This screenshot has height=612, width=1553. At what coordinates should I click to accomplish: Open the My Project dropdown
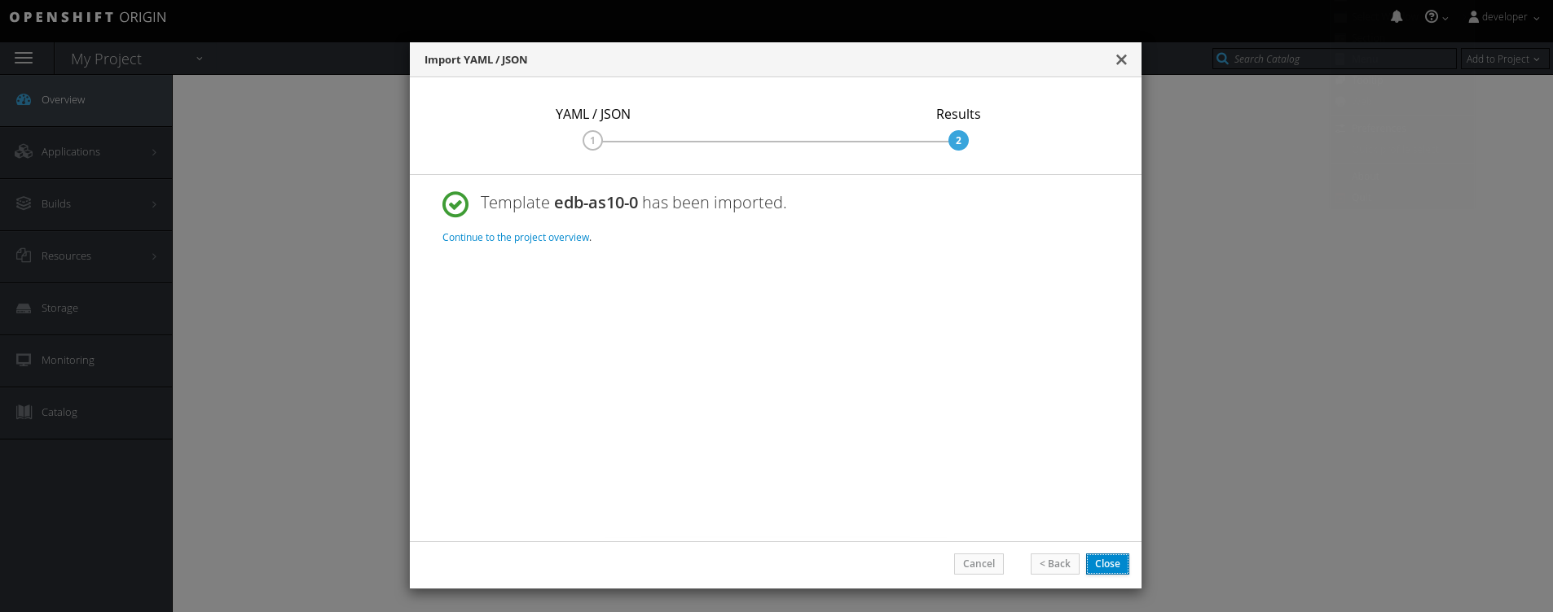tap(136, 59)
